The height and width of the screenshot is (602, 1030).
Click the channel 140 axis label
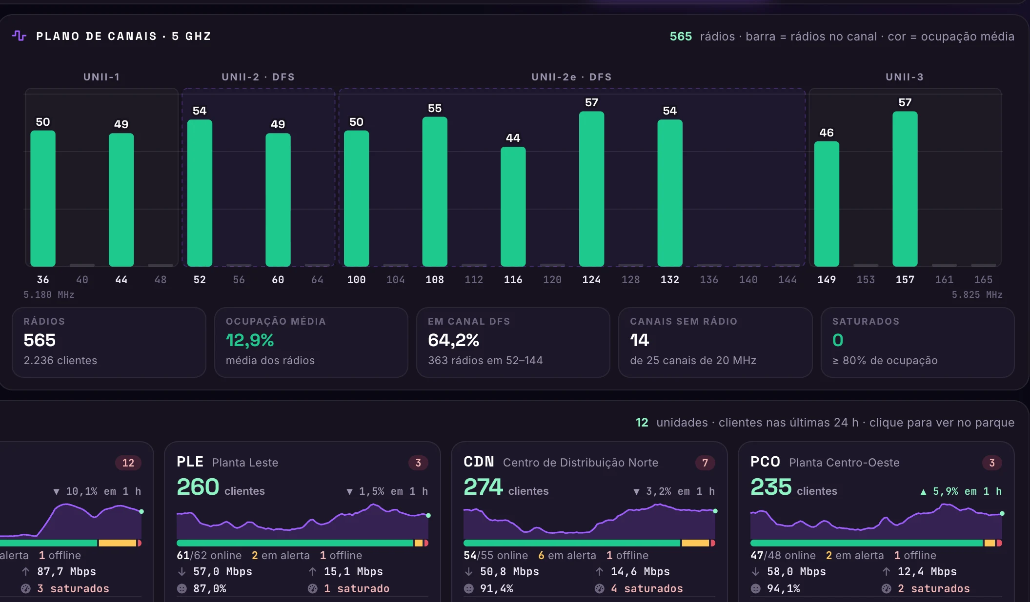coord(748,279)
